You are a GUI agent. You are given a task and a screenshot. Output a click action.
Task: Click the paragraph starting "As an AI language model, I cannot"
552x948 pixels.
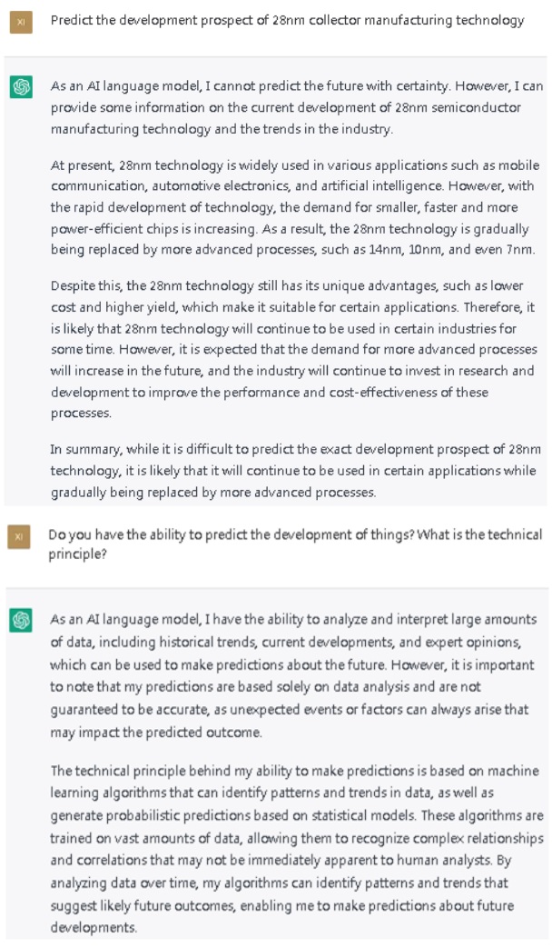point(296,107)
